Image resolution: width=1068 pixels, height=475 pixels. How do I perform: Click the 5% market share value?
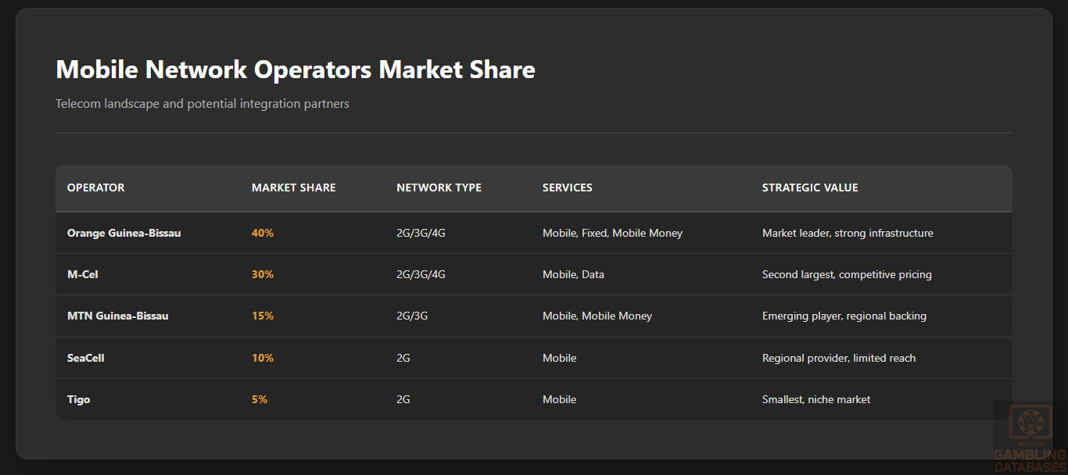pos(260,399)
